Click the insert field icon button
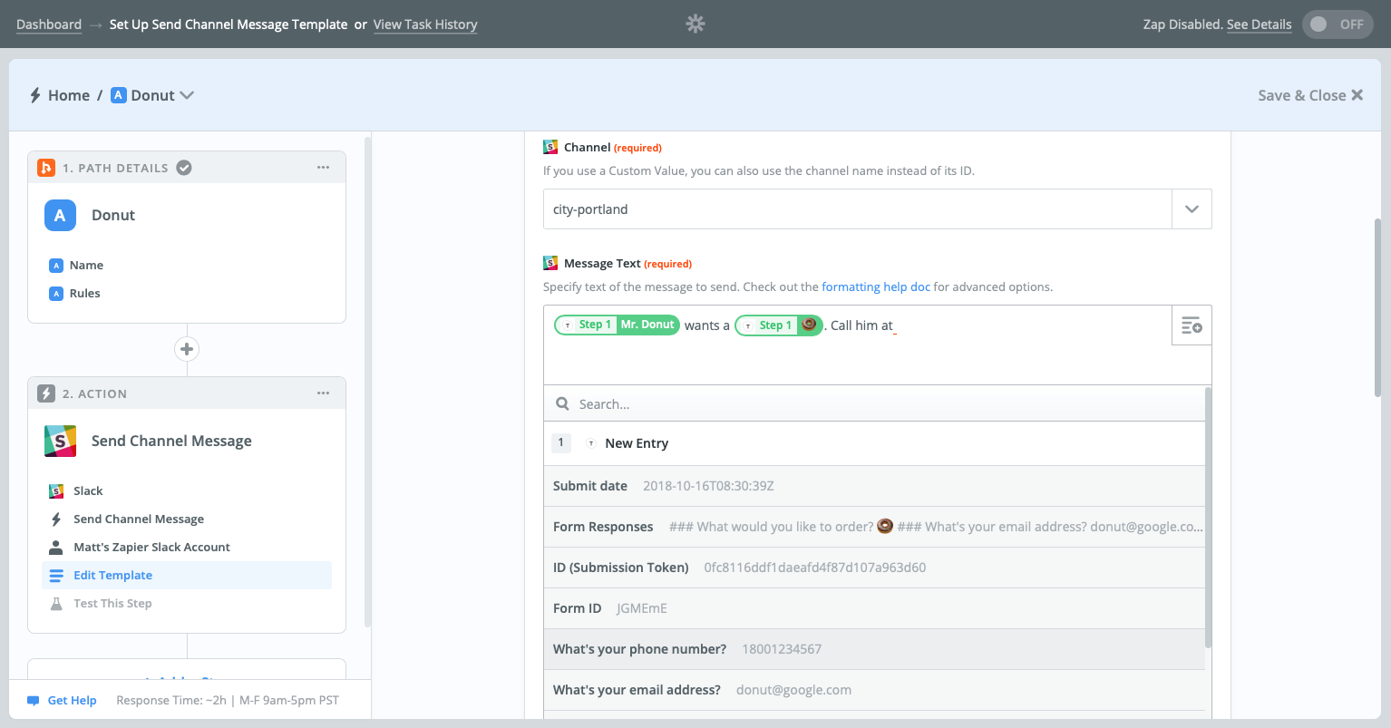 tap(1192, 325)
